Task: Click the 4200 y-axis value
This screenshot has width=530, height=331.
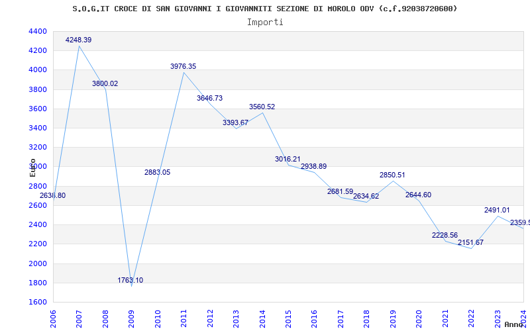Action: 38,51
